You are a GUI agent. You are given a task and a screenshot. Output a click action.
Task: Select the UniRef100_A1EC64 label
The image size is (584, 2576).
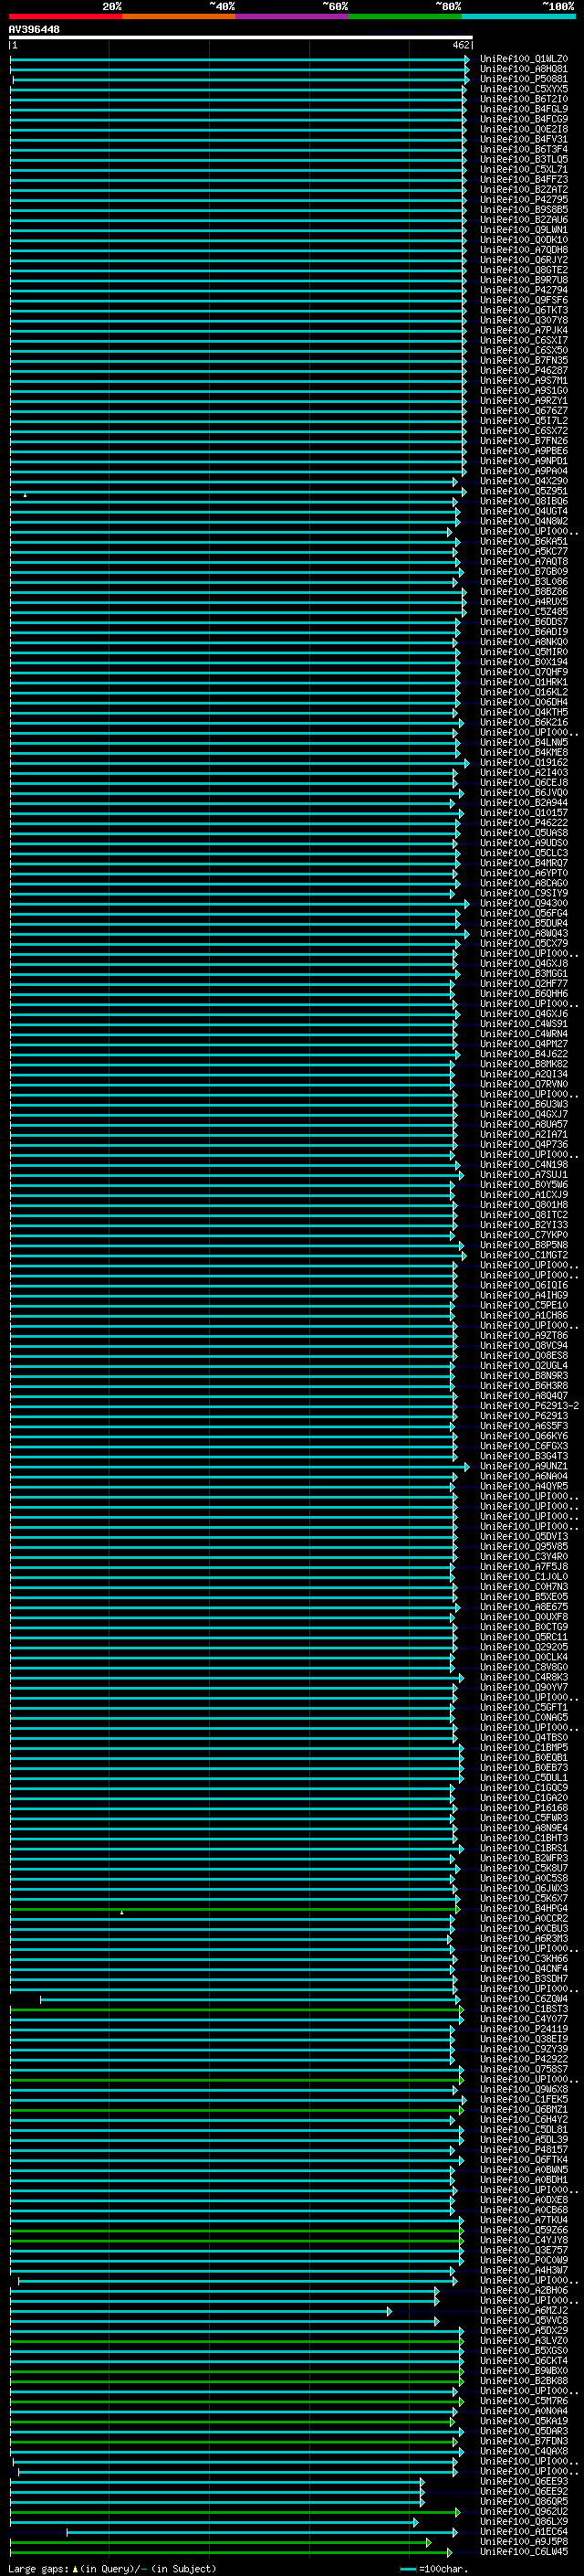pos(524,2531)
